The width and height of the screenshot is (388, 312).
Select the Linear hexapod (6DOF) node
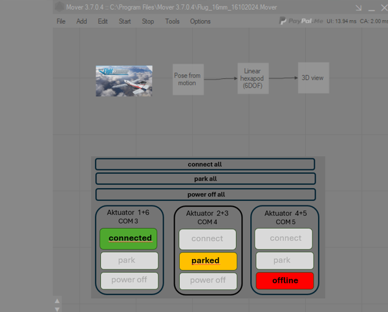coord(252,78)
